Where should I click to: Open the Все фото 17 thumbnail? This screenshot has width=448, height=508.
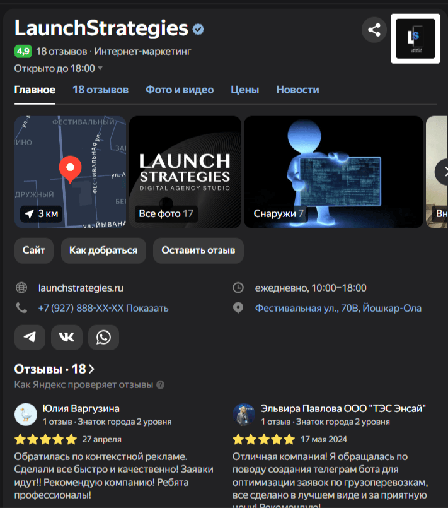[185, 172]
